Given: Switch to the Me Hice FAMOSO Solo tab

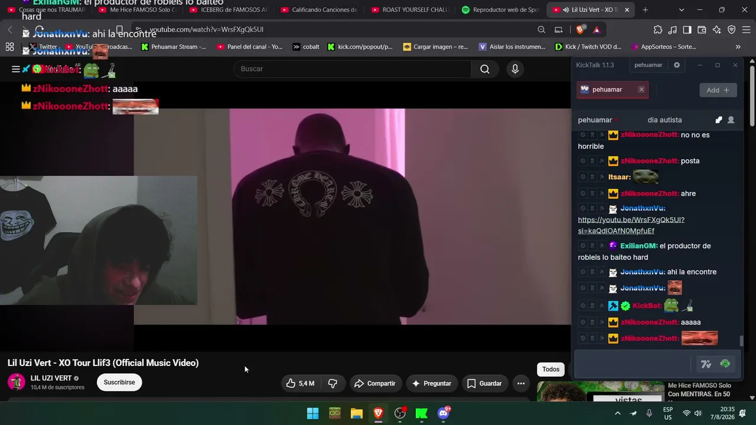Looking at the screenshot, I should (138, 10).
